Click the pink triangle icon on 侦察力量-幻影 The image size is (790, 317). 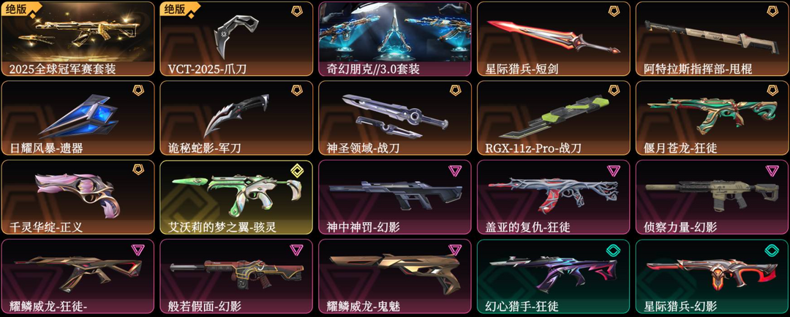[772, 171]
